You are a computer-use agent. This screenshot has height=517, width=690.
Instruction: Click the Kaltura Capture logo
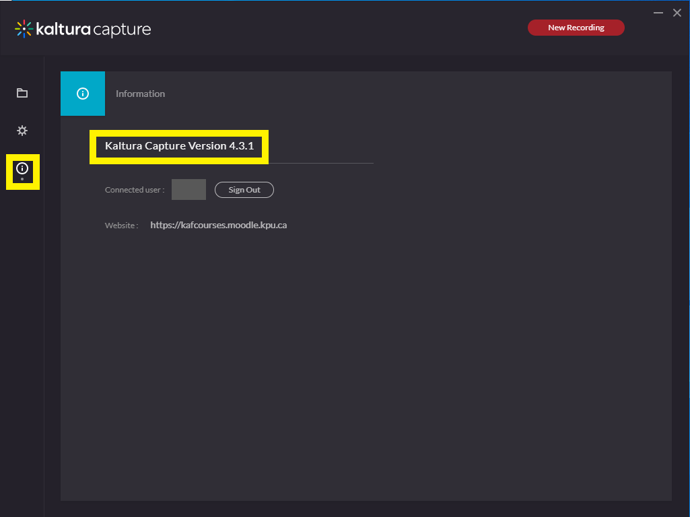83,29
